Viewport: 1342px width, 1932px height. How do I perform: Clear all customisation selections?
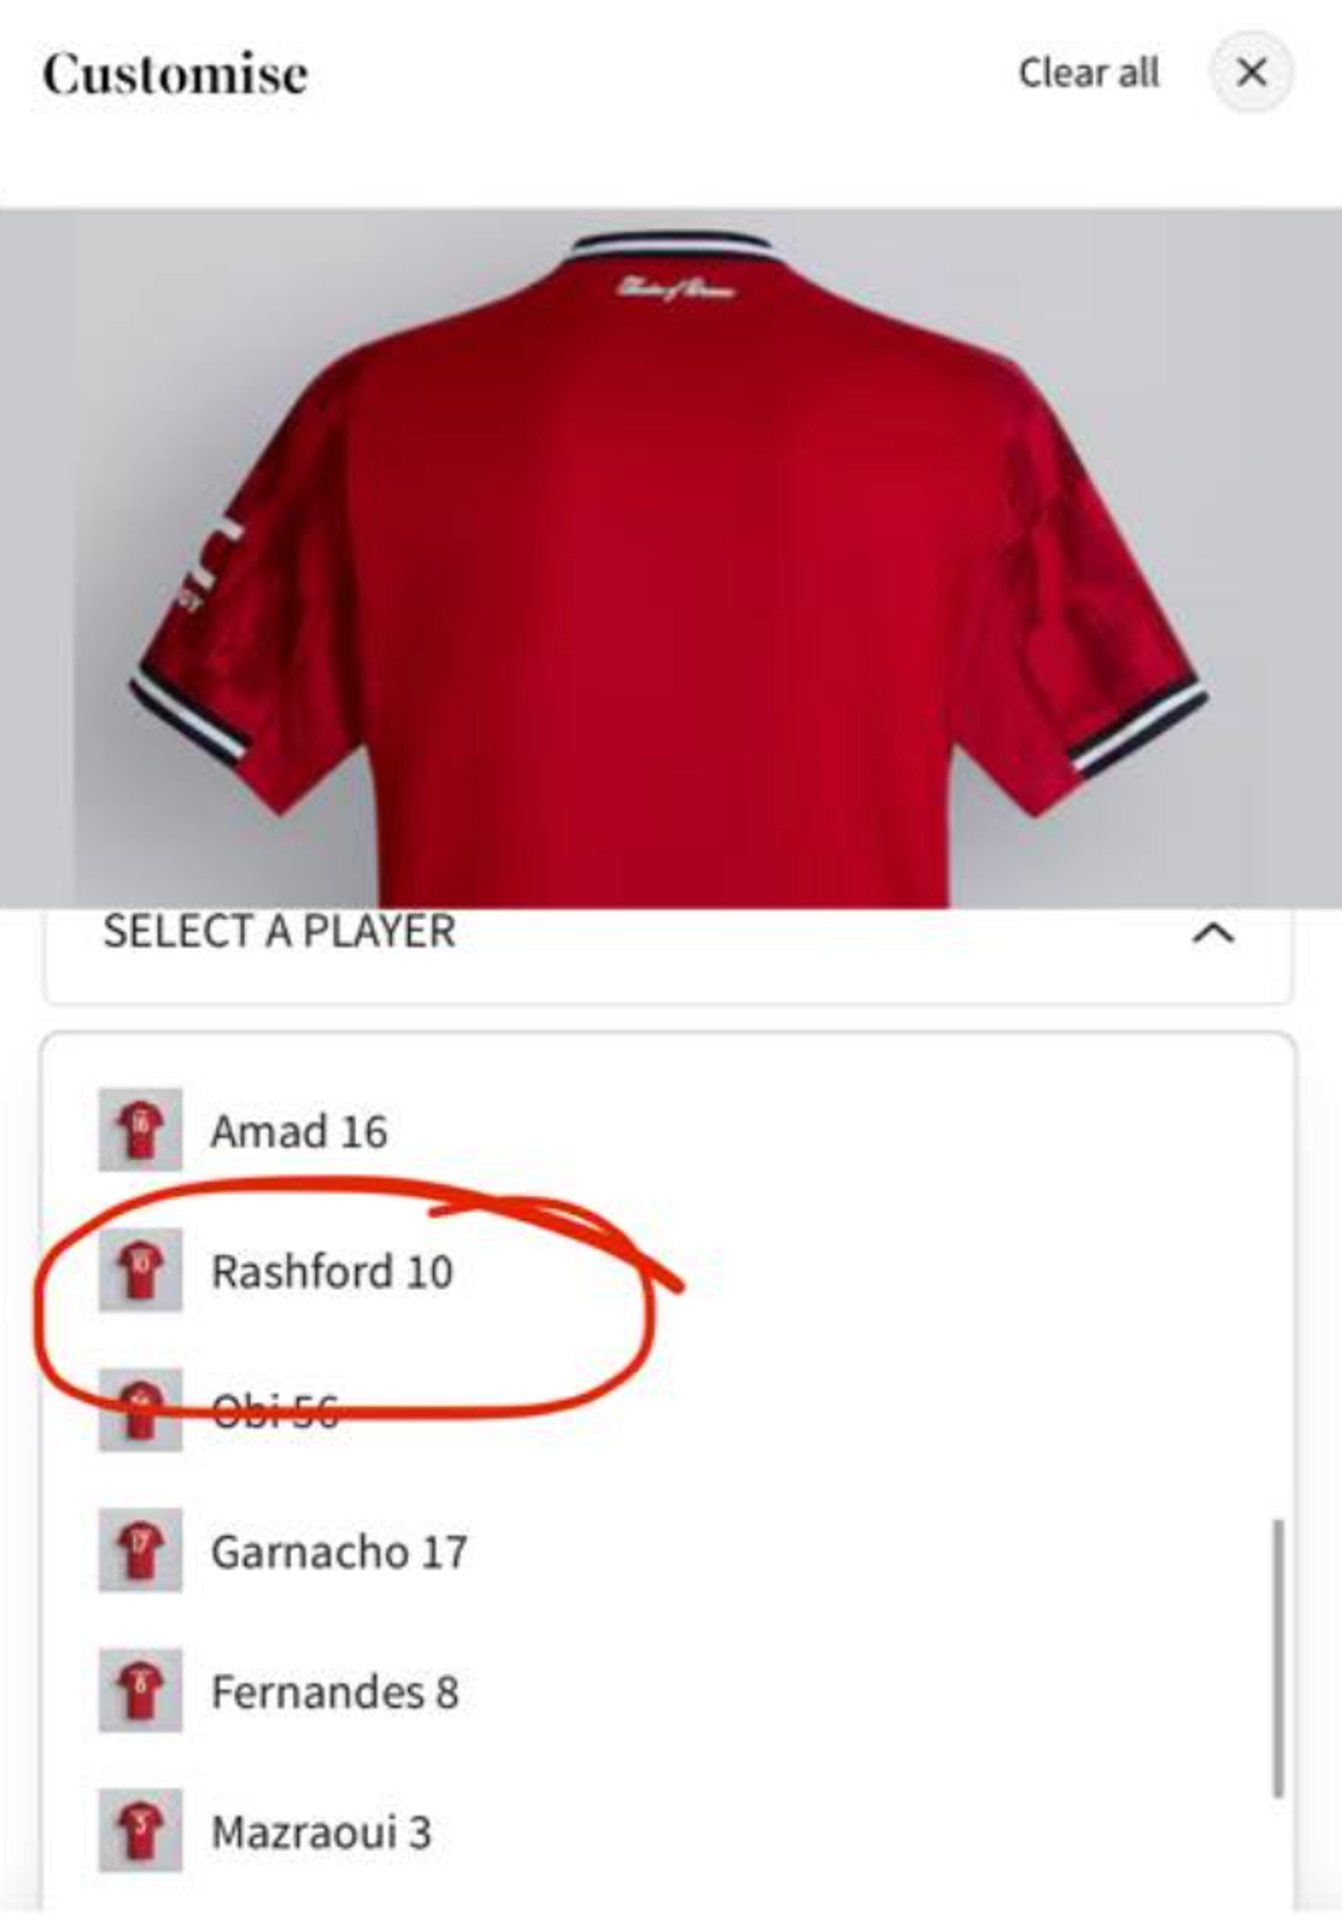click(x=1089, y=73)
